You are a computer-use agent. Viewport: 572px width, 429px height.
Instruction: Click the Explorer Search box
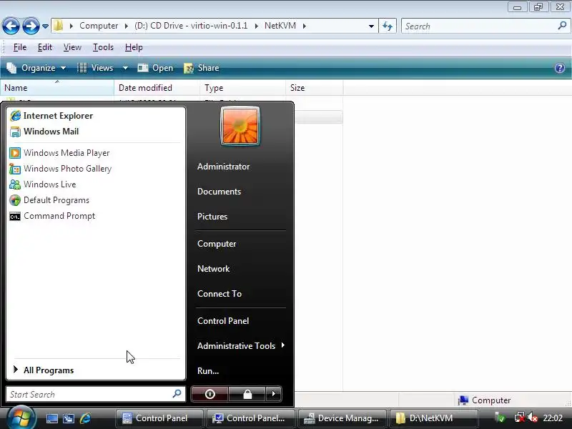(485, 26)
